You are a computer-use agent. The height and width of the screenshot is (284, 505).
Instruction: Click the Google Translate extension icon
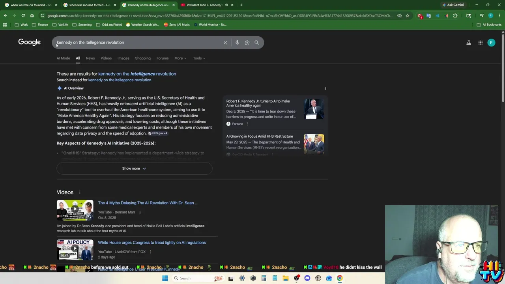coord(428,16)
